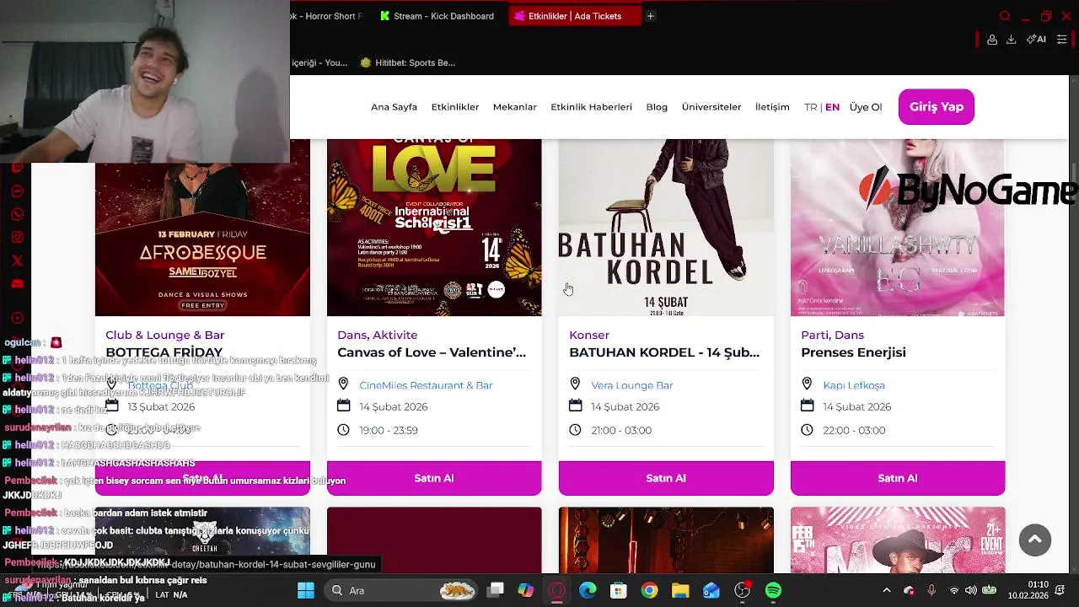1079x607 pixels.
Task: Open the browser downloads icon
Action: point(1011,40)
